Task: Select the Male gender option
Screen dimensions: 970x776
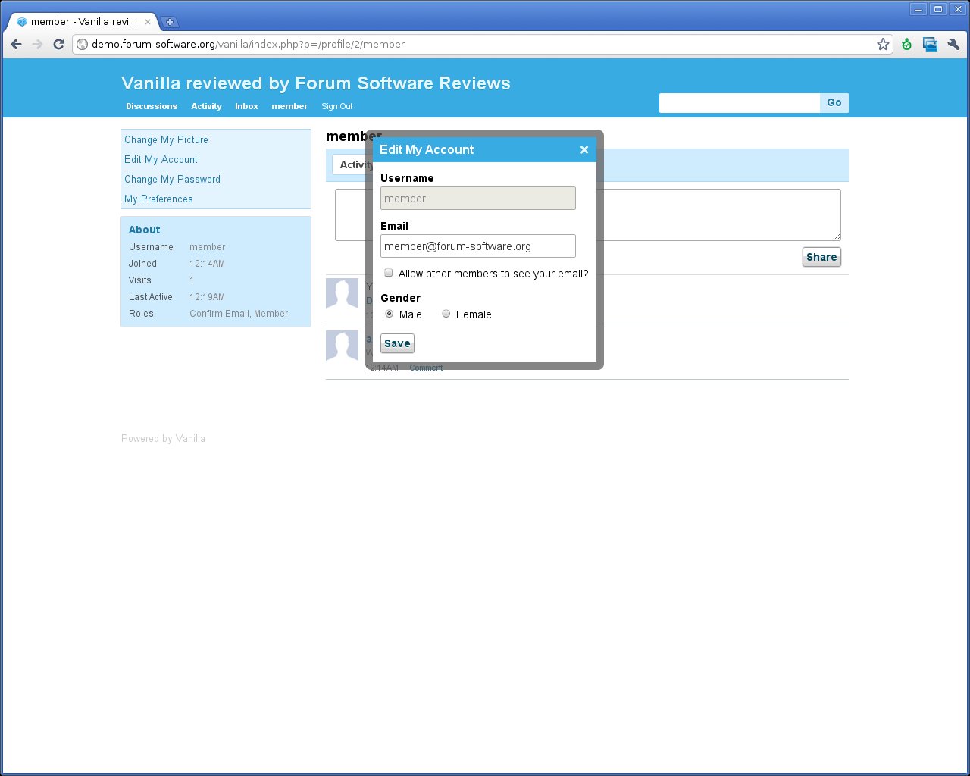Action: [x=390, y=314]
